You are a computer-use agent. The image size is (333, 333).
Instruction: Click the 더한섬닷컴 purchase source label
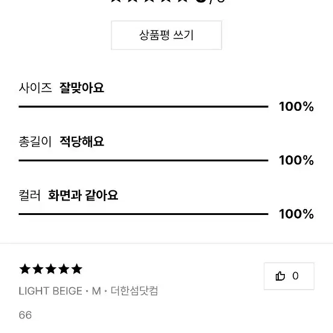point(134,291)
